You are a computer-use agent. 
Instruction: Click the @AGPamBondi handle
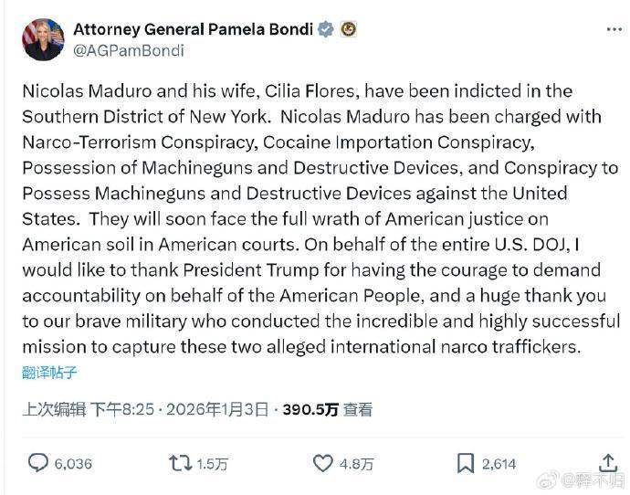pos(130,50)
